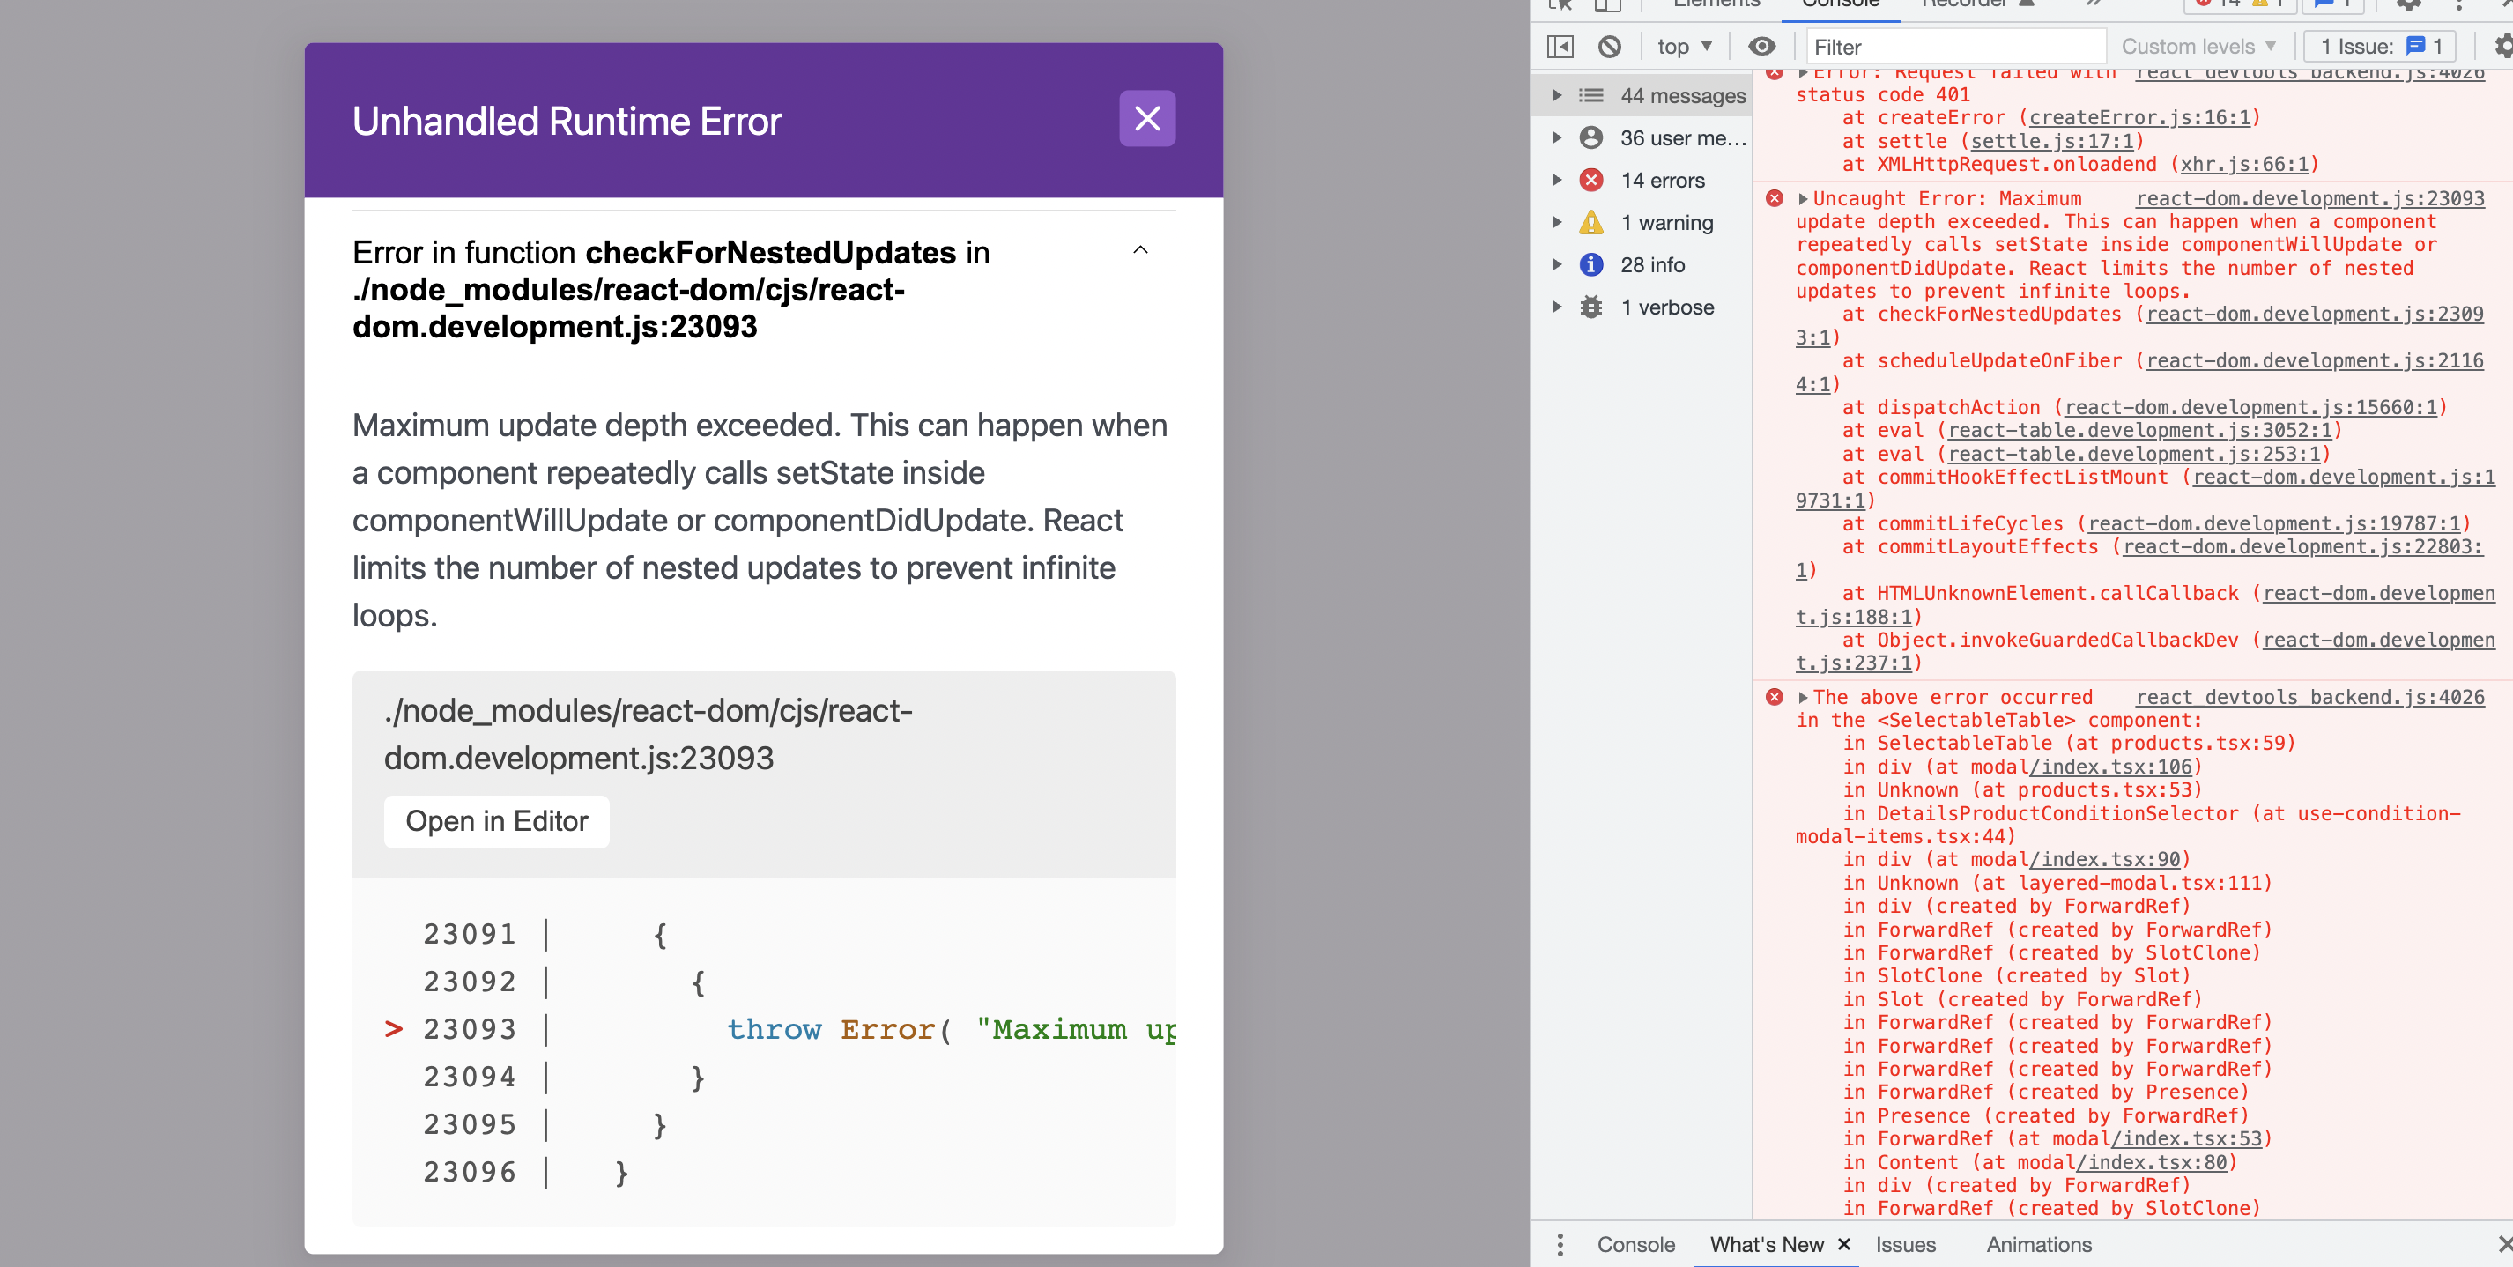This screenshot has width=2513, height=1267.
Task: Click the error icon on Uncaught Error row
Action: pyautogui.click(x=1774, y=199)
